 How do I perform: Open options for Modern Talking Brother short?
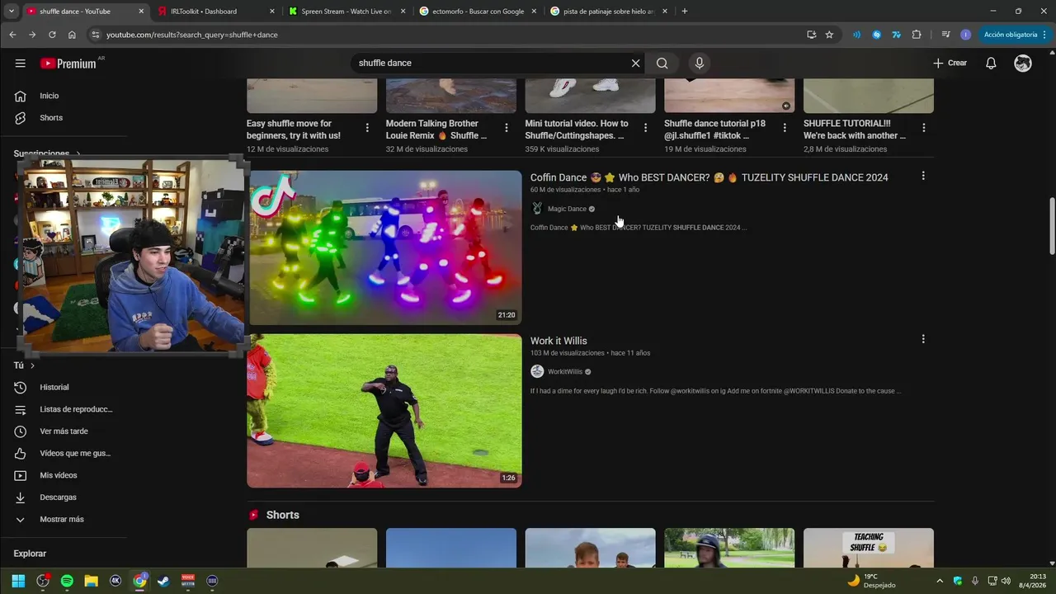pos(507,128)
